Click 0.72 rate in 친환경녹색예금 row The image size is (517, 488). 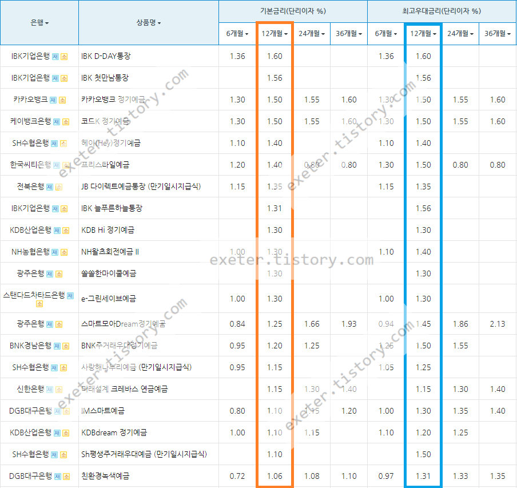tap(237, 477)
